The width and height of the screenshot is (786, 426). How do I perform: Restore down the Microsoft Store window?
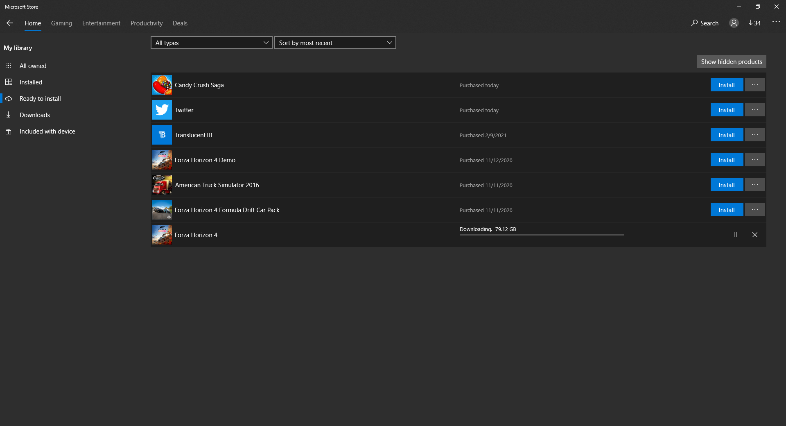(758, 7)
